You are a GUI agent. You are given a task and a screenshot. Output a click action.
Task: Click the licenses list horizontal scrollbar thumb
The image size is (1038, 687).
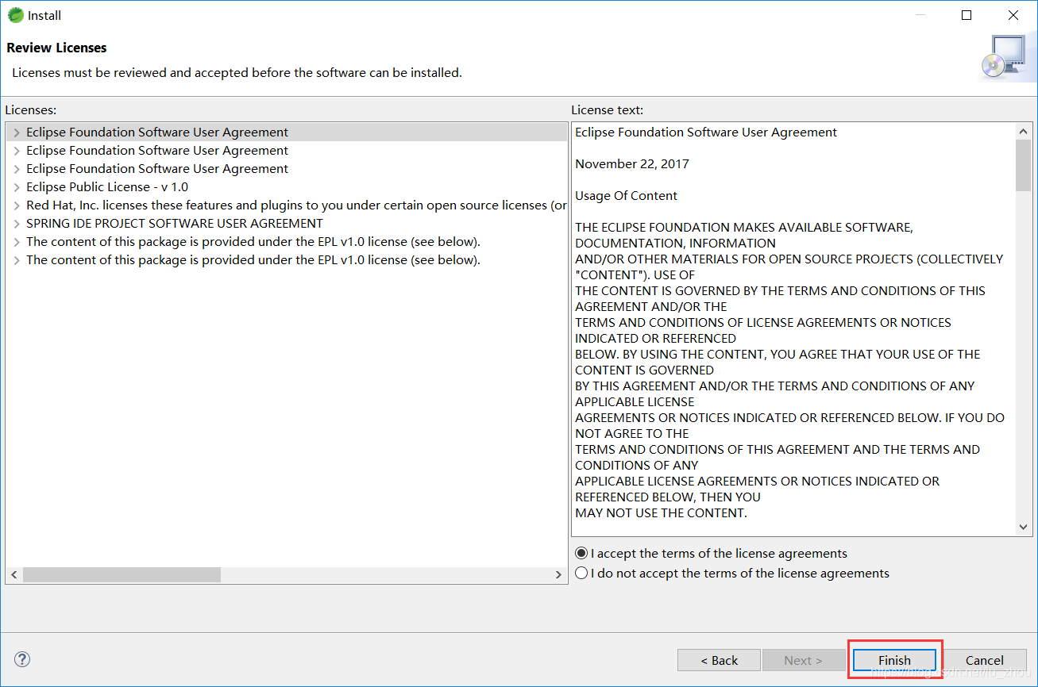(x=122, y=575)
